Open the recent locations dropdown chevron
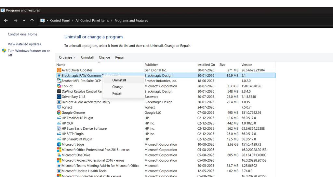The height and width of the screenshot is (177, 333). [24, 21]
